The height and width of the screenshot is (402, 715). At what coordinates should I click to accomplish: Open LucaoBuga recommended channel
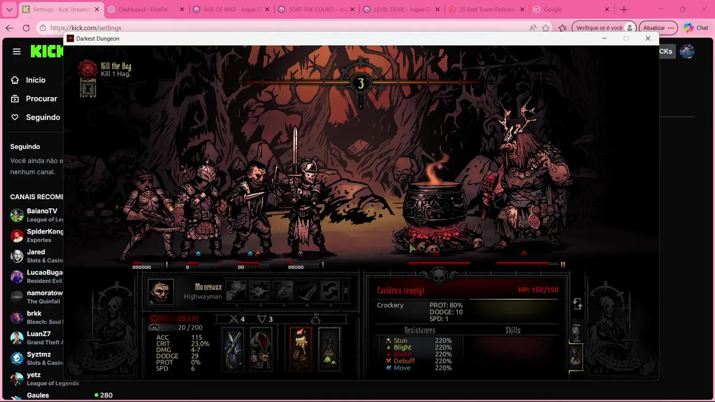[36, 276]
